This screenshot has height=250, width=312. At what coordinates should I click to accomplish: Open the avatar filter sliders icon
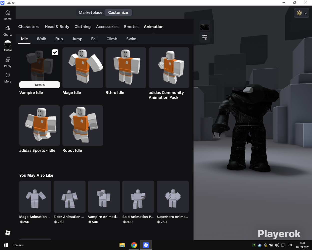tap(205, 37)
